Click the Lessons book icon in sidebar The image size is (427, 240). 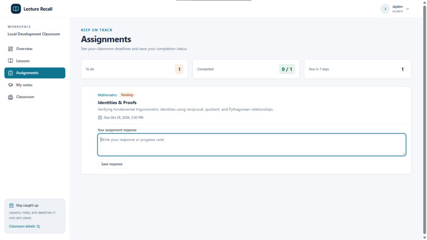click(11, 61)
